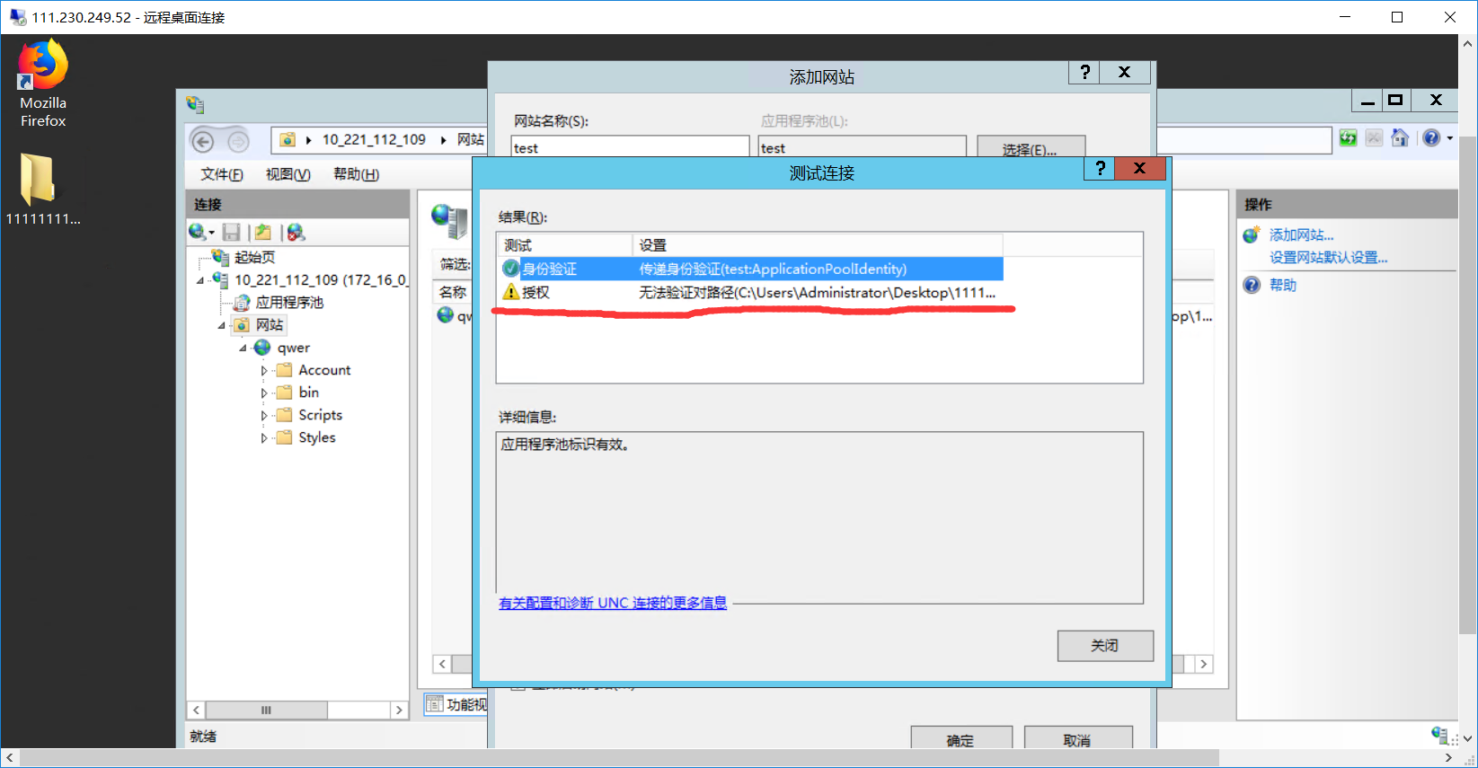
Task: Click the refresh icon beside address bar
Action: (1348, 138)
